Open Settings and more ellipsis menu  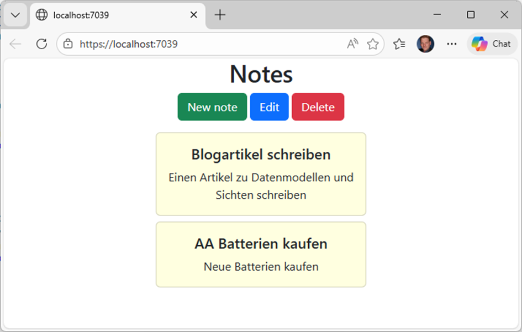pyautogui.click(x=452, y=44)
